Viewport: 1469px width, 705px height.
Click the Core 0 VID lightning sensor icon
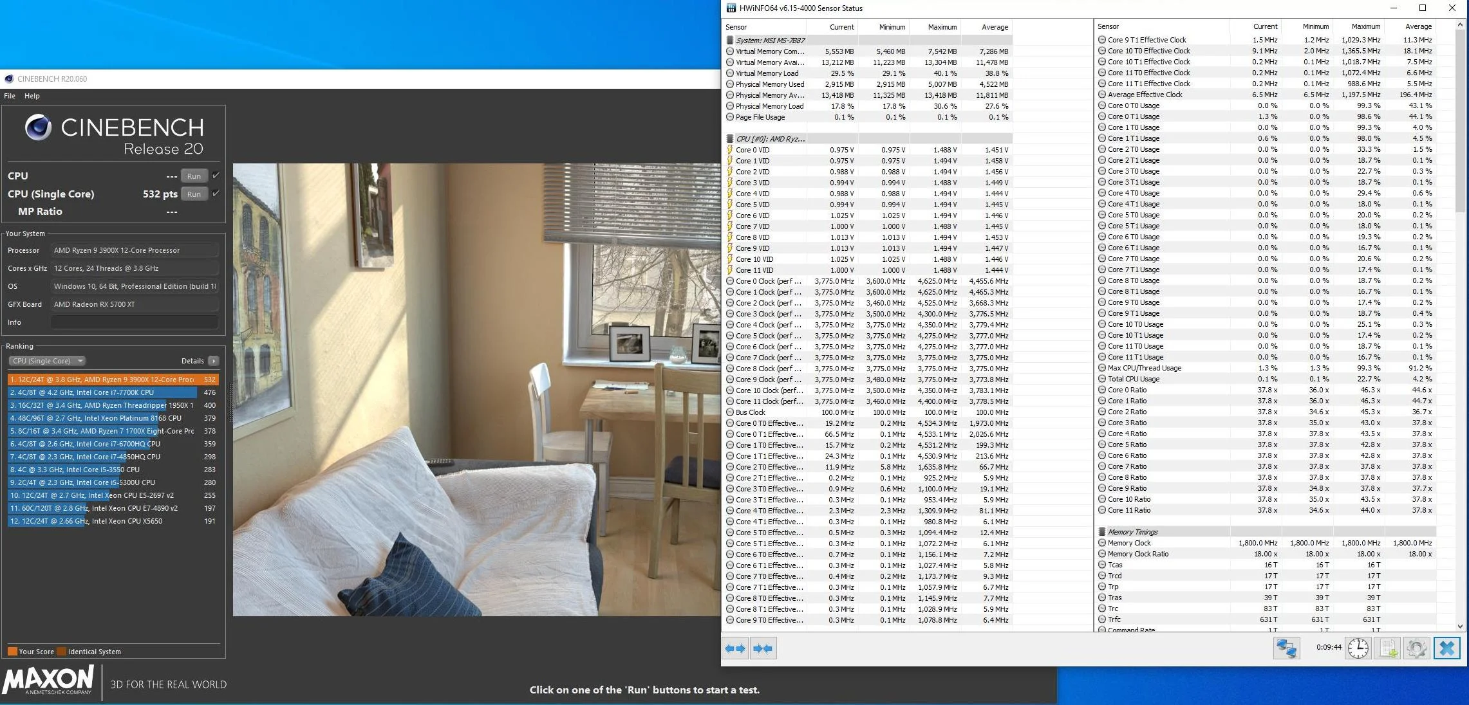coord(729,150)
